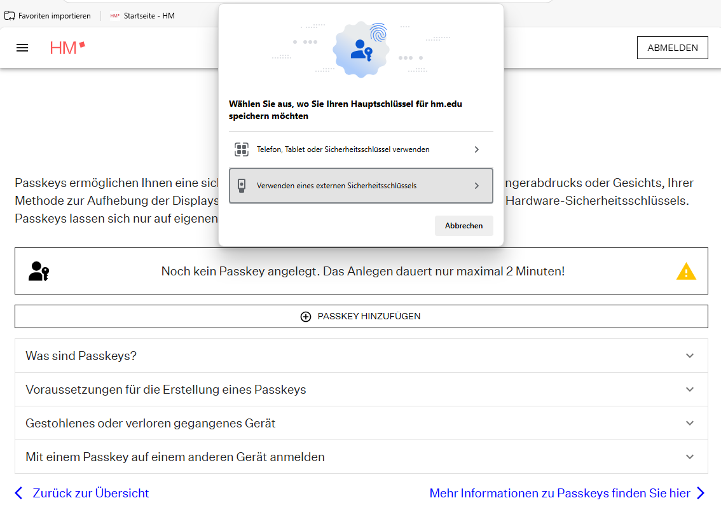Click the HM logo in header

click(67, 48)
